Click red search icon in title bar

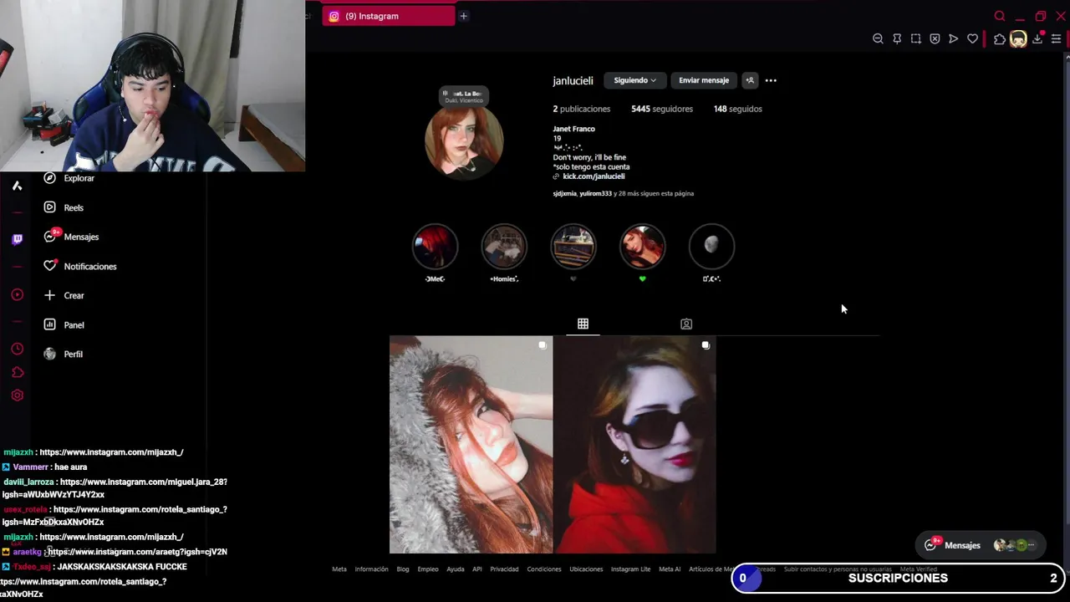coord(1000,16)
